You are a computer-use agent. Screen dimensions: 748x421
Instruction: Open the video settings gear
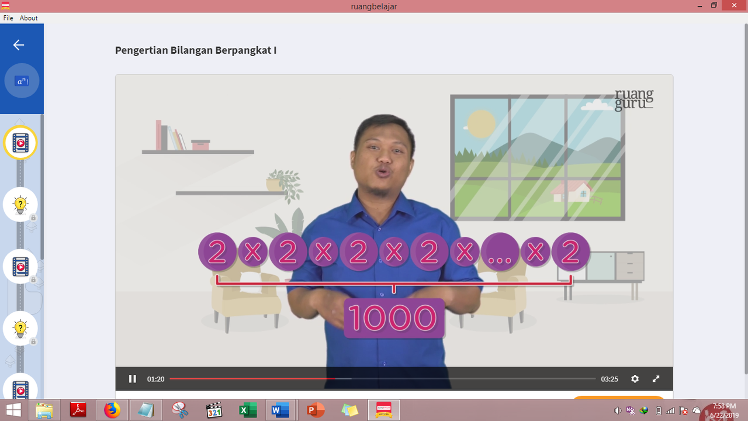635,379
